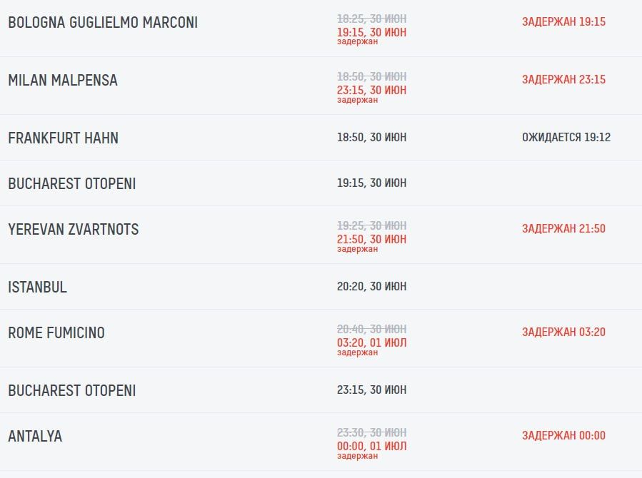Click Rome's new time 03:20, 01 июл
Viewport: 642px width, 478px height.
[371, 342]
